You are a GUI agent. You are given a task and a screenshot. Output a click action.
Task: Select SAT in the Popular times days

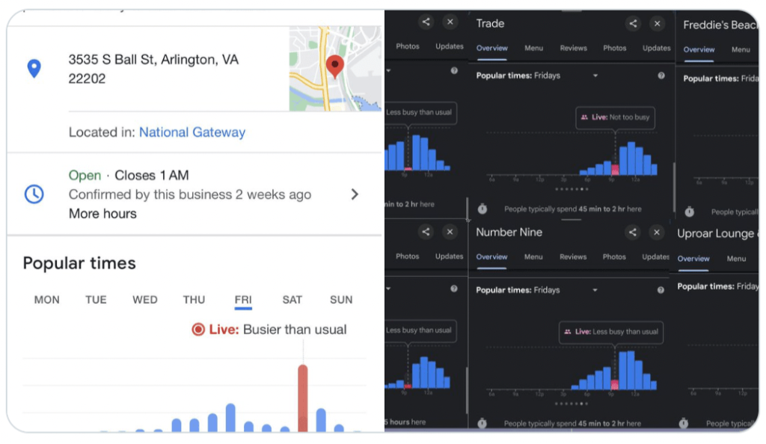pyautogui.click(x=292, y=300)
